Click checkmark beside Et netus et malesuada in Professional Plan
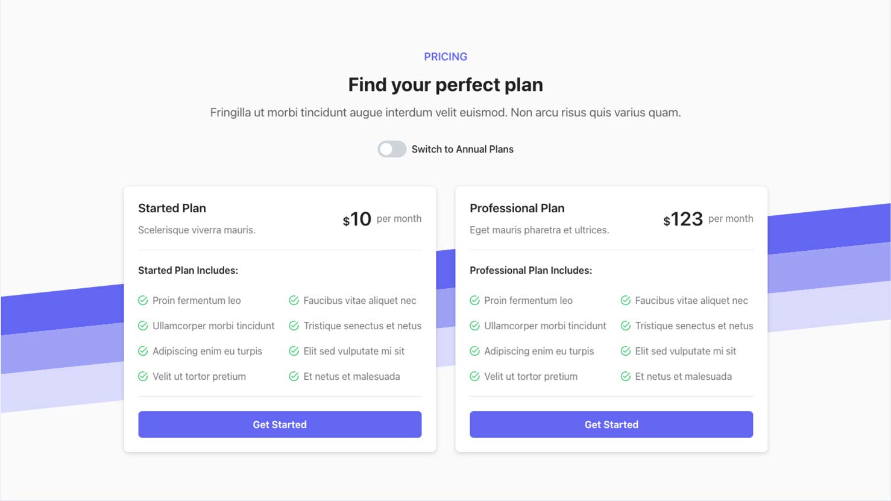 (x=626, y=376)
